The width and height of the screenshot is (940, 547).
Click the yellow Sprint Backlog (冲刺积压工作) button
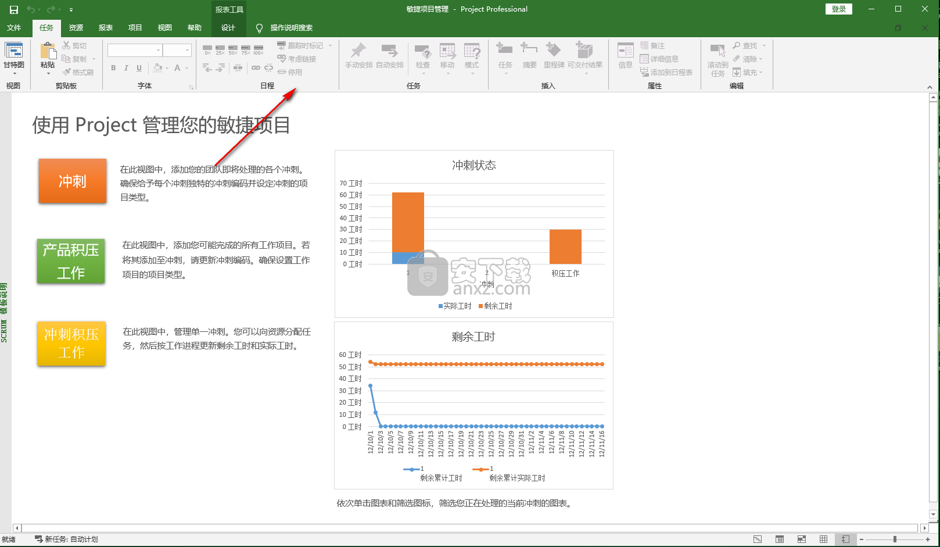tap(71, 344)
